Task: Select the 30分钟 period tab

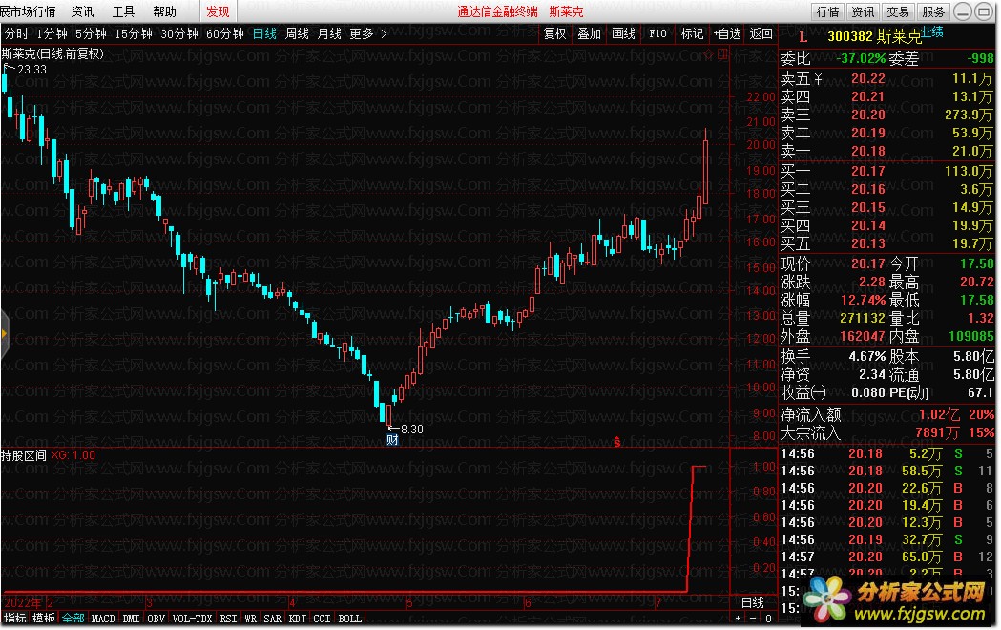Action: point(178,33)
